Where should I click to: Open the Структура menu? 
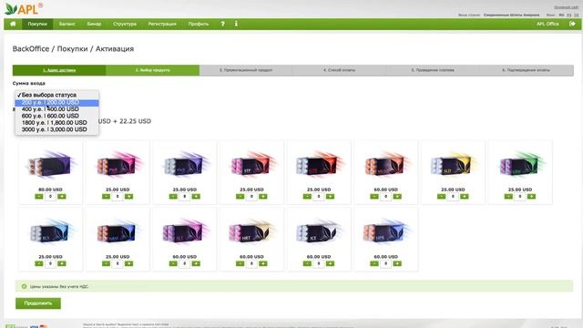[125, 24]
